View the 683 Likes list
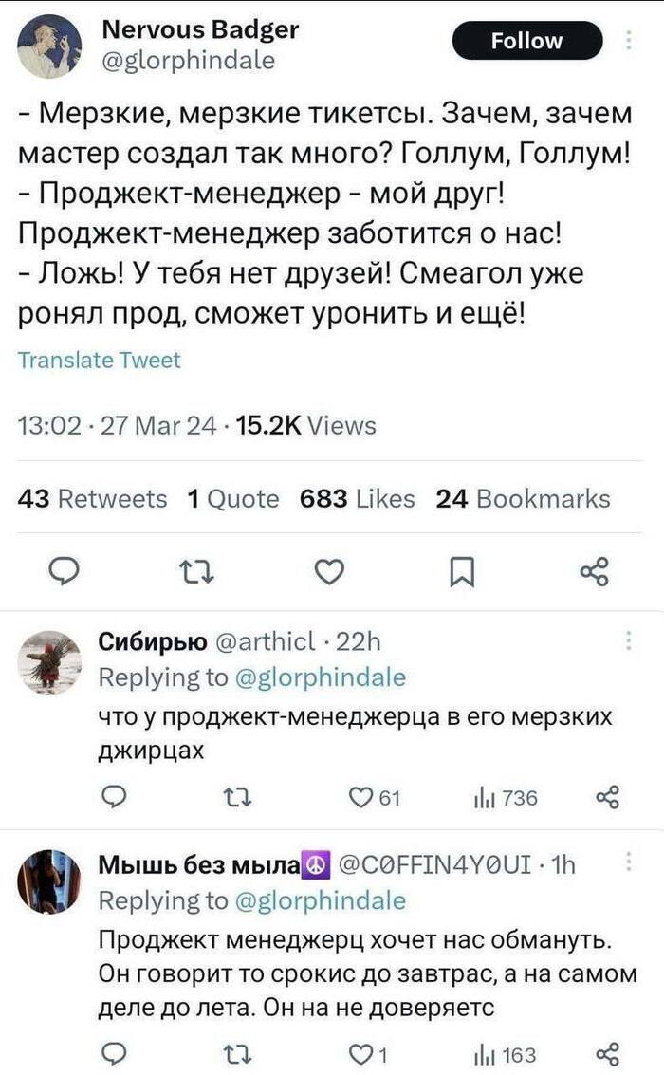 tap(358, 499)
